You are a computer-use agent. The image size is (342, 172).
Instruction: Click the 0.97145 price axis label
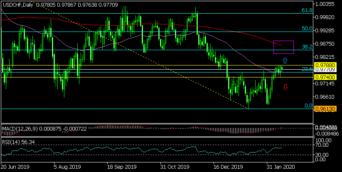325,83
